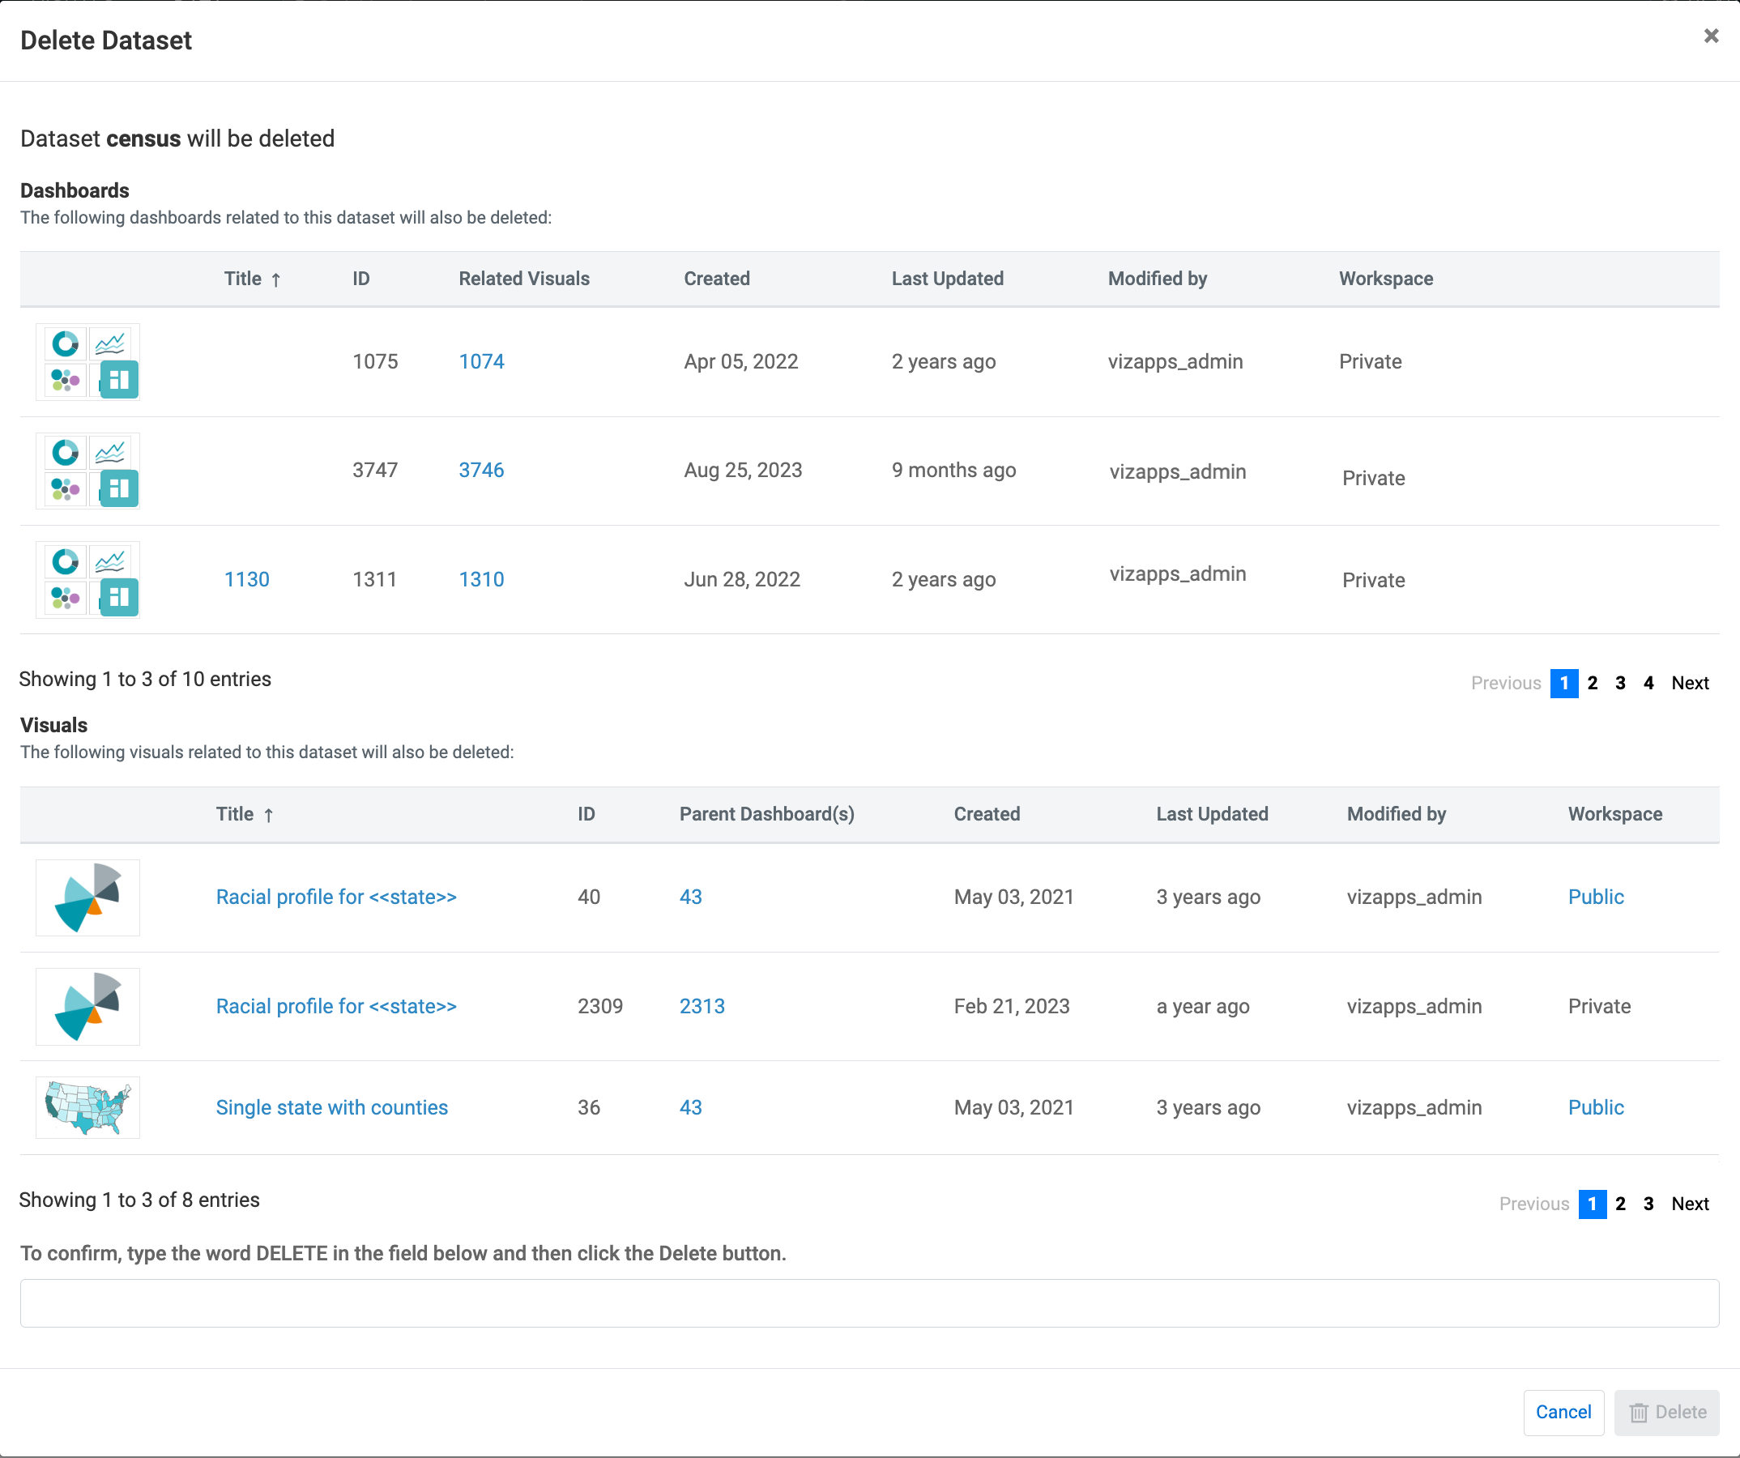Focus the DELETE confirmation text field
Screen dimensions: 1740x1458
(x=869, y=1304)
